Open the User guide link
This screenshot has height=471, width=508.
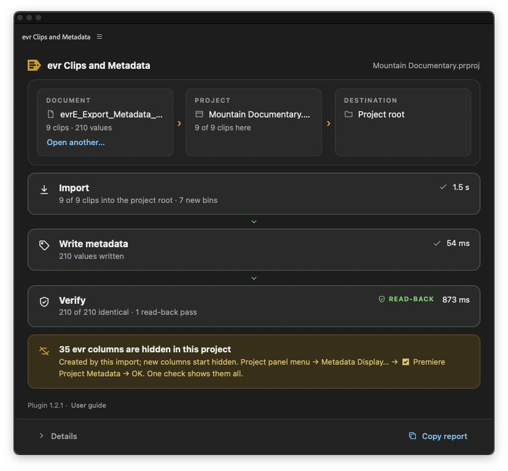tap(88, 405)
